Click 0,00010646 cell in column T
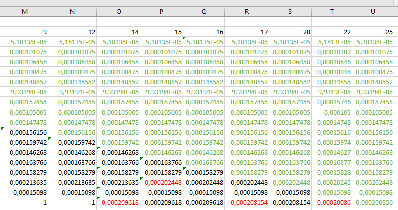Image resolution: width=398 pixels, height=210 pixels. click(x=332, y=62)
